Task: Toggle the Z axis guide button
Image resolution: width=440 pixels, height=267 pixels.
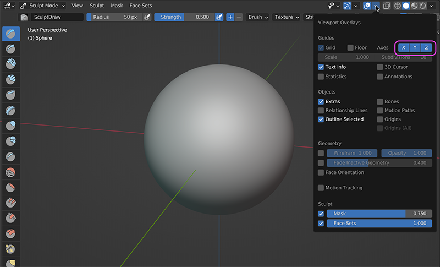Action: tap(426, 48)
